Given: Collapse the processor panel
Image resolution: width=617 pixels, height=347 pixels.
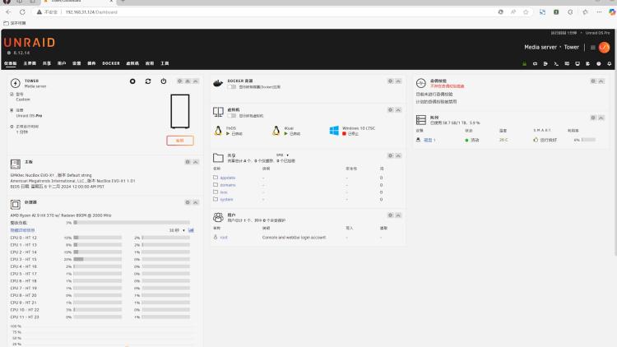Looking at the screenshot, I should [x=196, y=202].
